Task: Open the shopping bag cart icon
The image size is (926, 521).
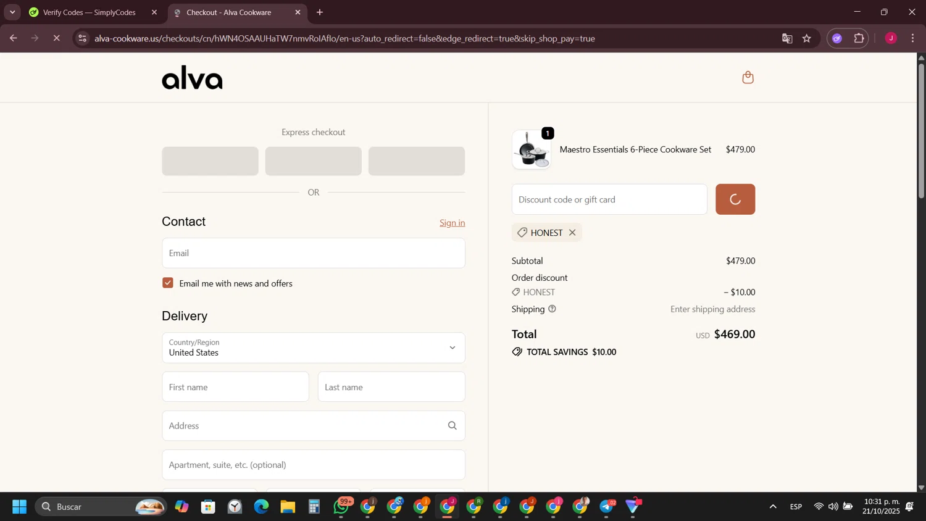Action: click(748, 77)
